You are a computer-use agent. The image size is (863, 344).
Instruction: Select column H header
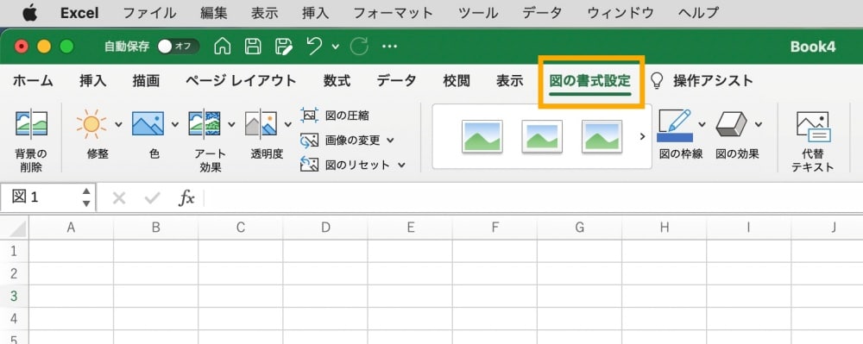pyautogui.click(x=665, y=228)
